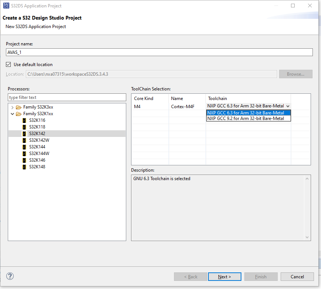This screenshot has width=321, height=289.
Task: Select the S32K146 processor chip icon
Action: 24,160
